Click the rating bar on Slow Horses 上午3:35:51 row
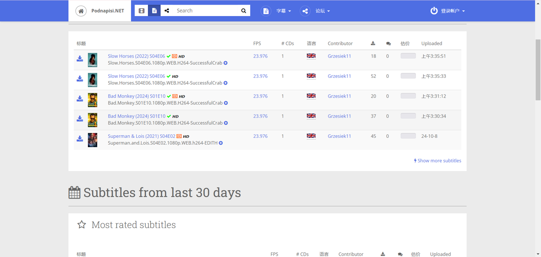Screen dimensions: 541x257 click(x=408, y=56)
